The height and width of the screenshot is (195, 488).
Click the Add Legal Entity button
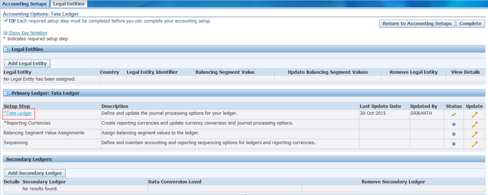pyautogui.click(x=27, y=64)
